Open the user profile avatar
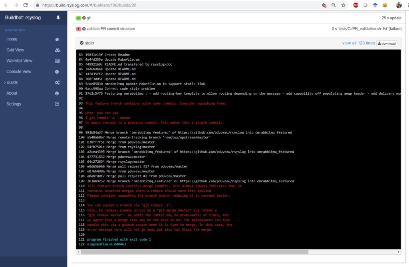Image resolution: width=409 pixels, height=267 pixels. [x=399, y=5]
